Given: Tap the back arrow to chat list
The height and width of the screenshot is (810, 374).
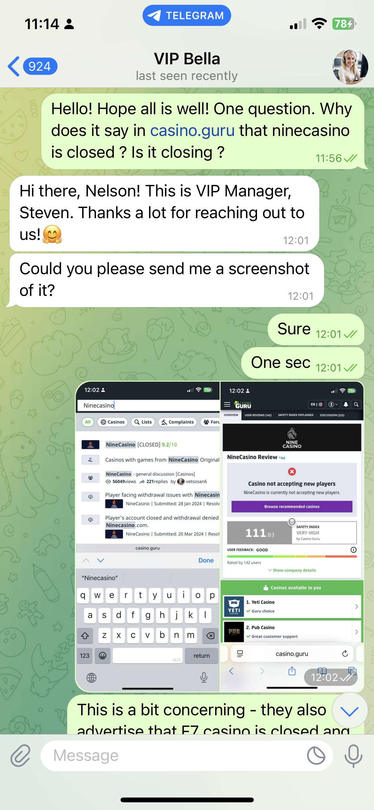Looking at the screenshot, I should tap(14, 67).
